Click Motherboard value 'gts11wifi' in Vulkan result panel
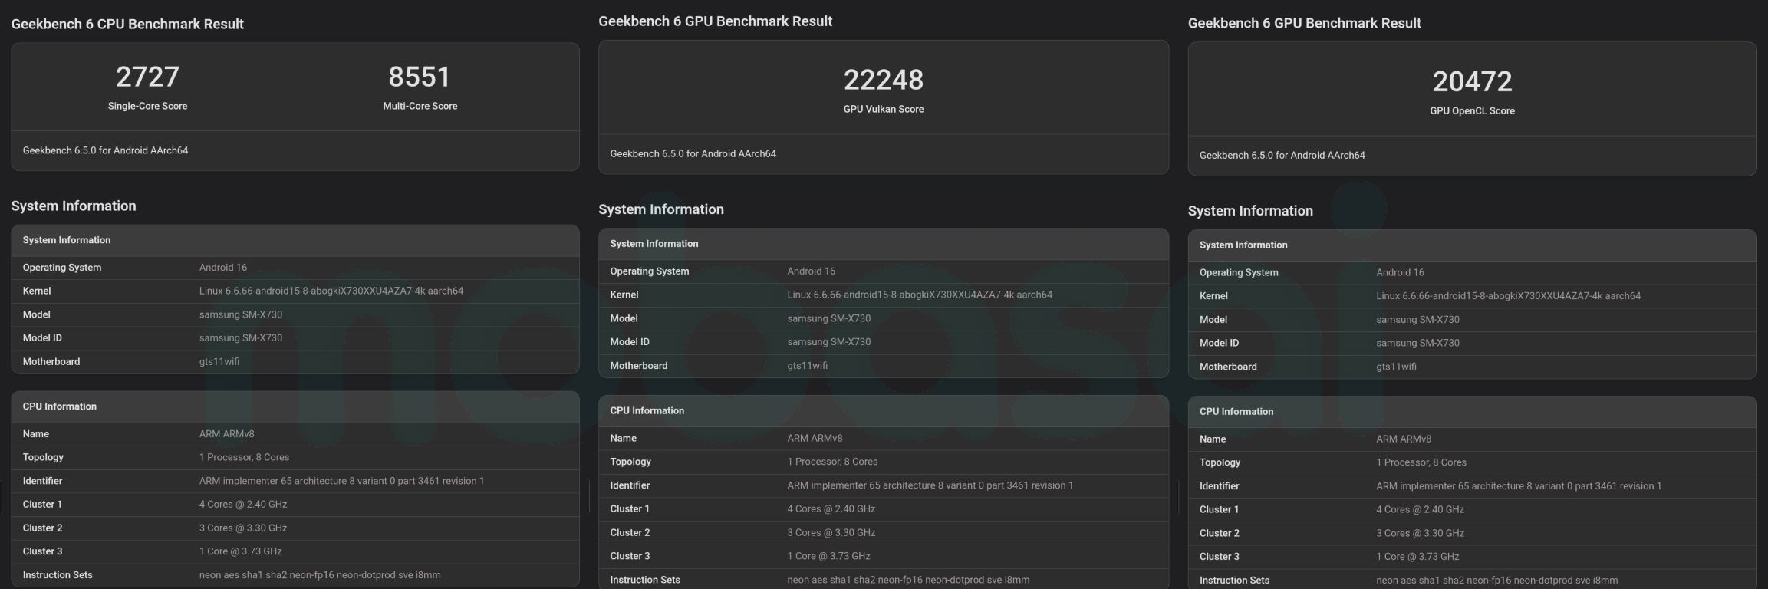 [807, 365]
